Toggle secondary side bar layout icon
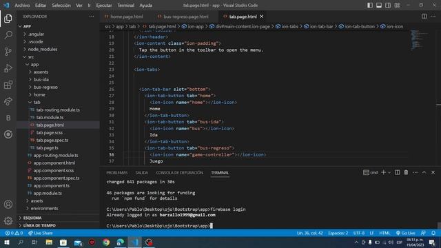Screen dimensions: 441x248 [x=388, y=5]
